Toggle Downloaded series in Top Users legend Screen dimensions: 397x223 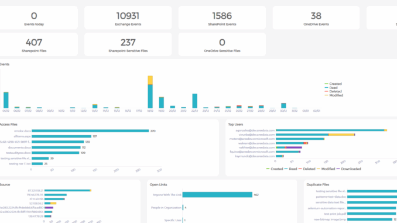348,169
